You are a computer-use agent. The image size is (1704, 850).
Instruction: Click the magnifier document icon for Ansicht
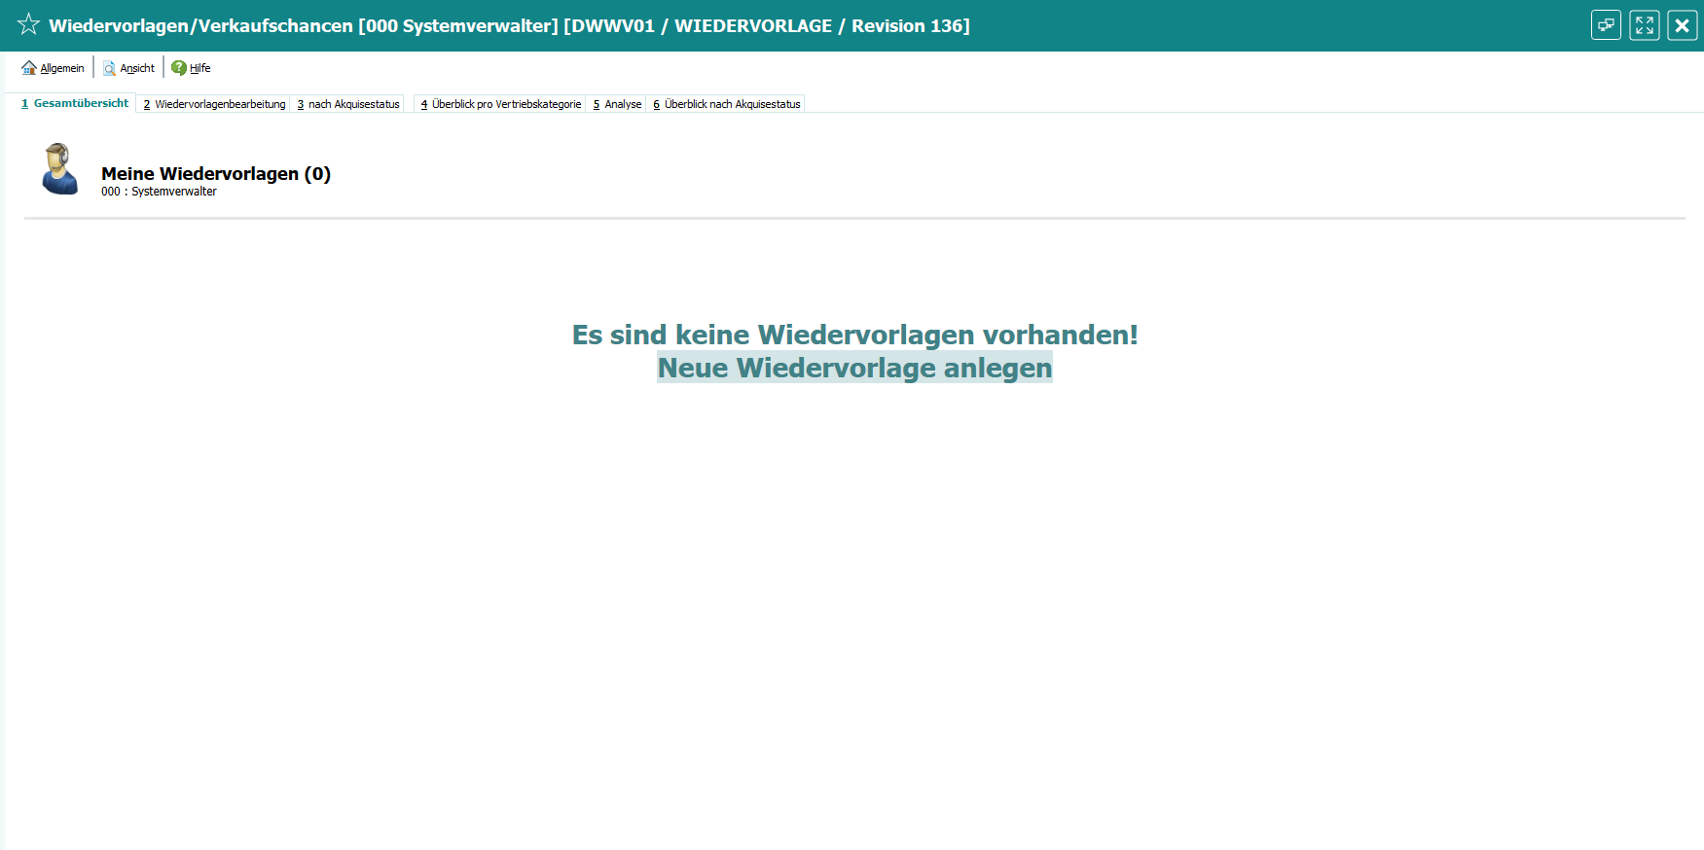pos(109,68)
